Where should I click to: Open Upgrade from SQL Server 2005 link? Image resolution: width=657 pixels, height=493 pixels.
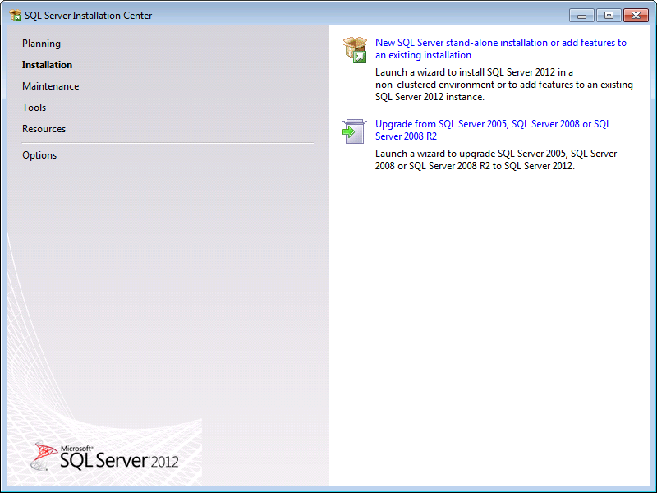click(493, 130)
